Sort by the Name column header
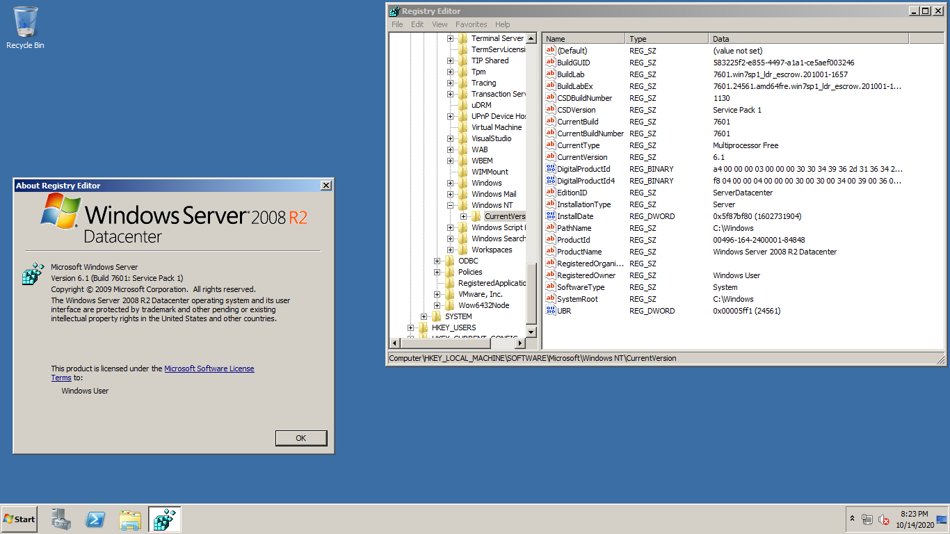 [x=583, y=39]
